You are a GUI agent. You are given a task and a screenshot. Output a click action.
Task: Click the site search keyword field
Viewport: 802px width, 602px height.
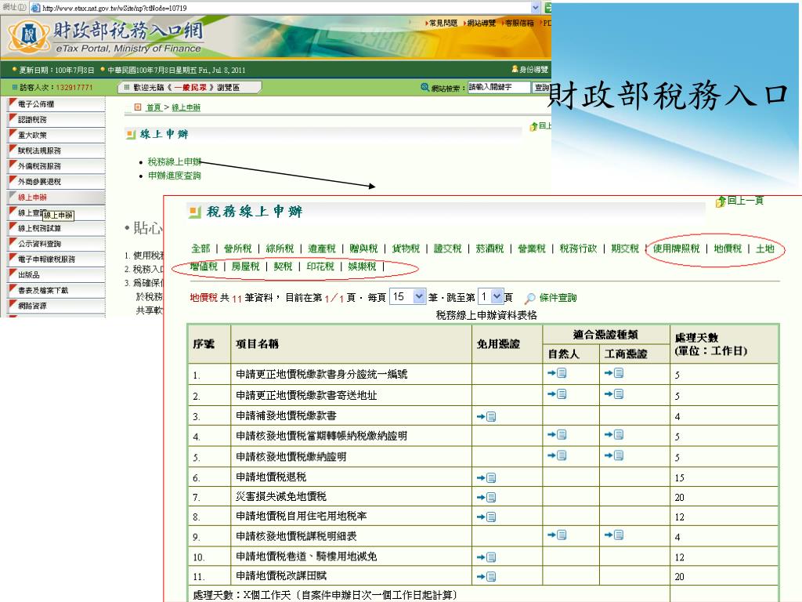499,88
